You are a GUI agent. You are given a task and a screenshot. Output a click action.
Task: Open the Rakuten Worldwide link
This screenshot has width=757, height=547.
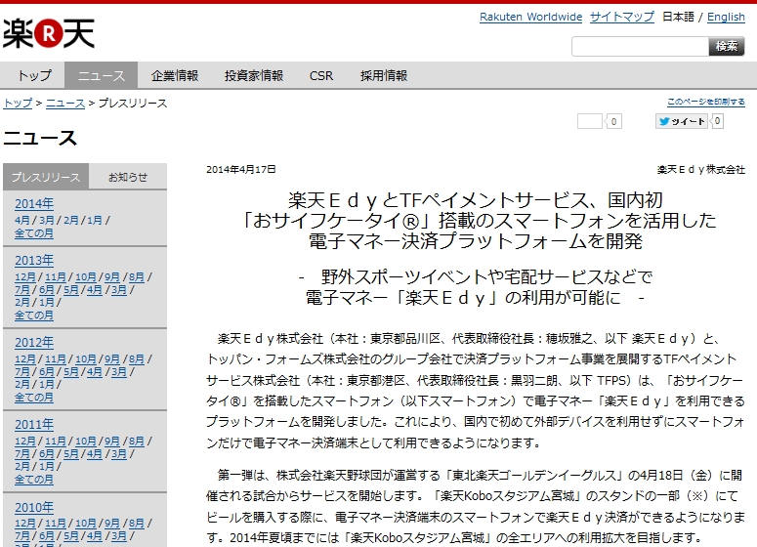[530, 18]
